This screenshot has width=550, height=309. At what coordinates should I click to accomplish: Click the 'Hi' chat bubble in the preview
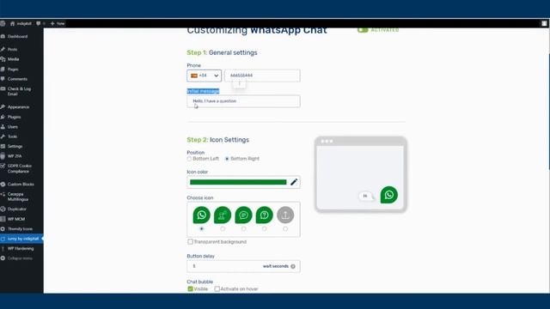[365, 196]
